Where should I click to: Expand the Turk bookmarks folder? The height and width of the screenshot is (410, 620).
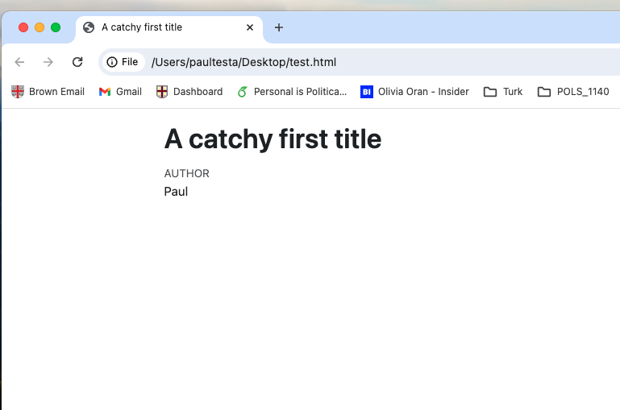click(x=503, y=92)
